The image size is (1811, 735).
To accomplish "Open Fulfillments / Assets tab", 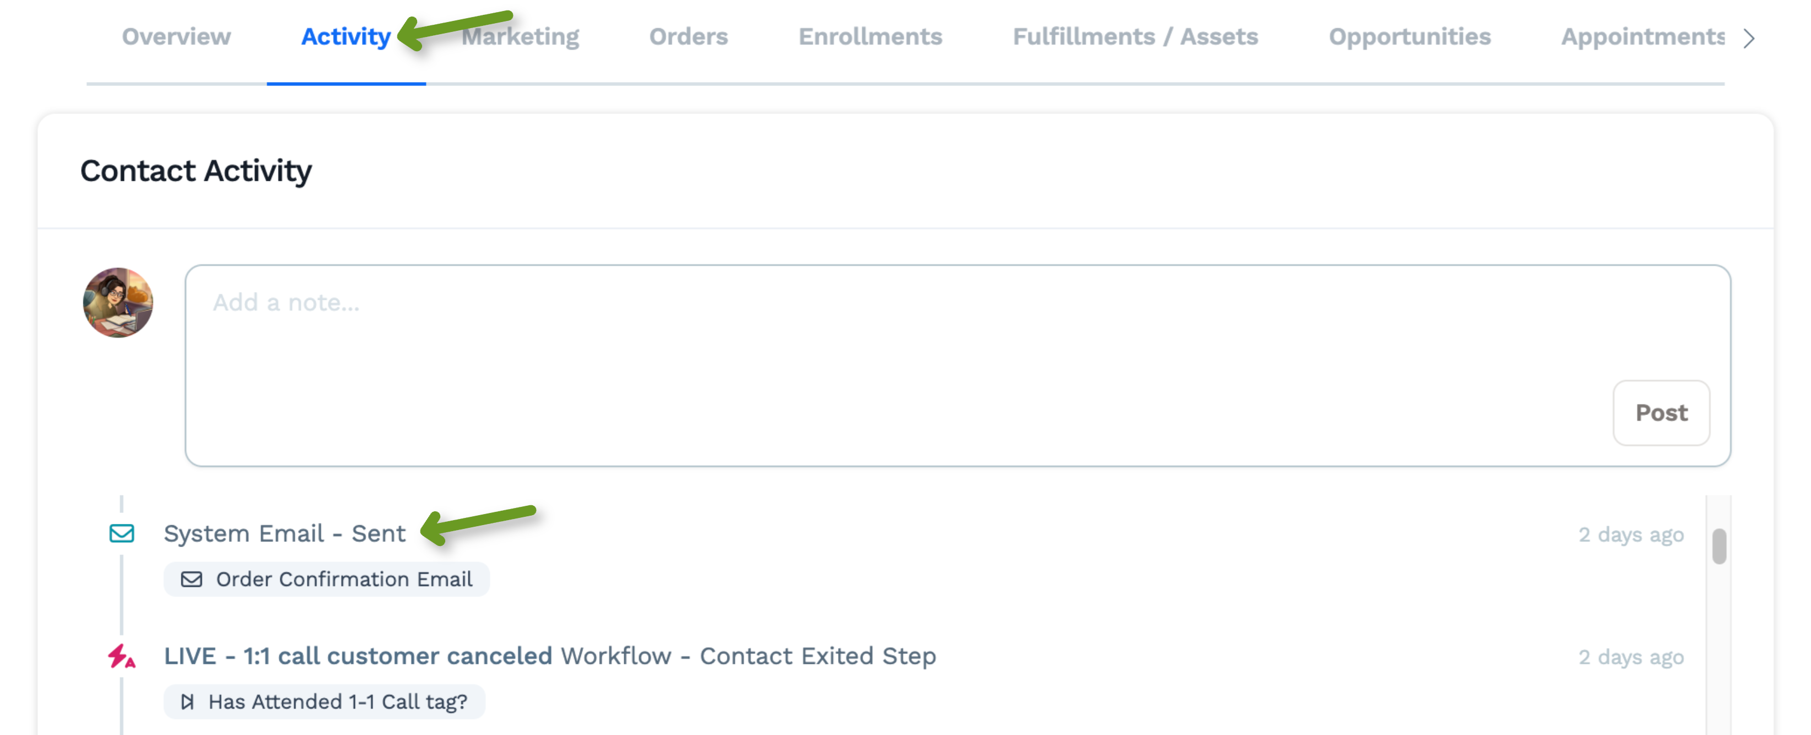I will (1134, 36).
